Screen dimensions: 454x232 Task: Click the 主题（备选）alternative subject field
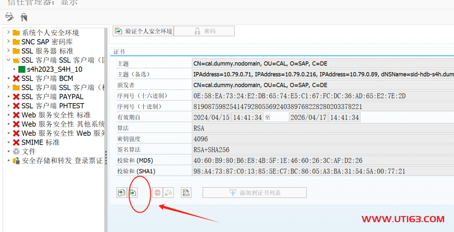click(x=323, y=74)
